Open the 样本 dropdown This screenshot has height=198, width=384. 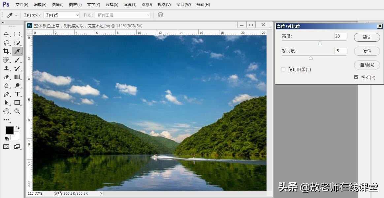(123, 15)
